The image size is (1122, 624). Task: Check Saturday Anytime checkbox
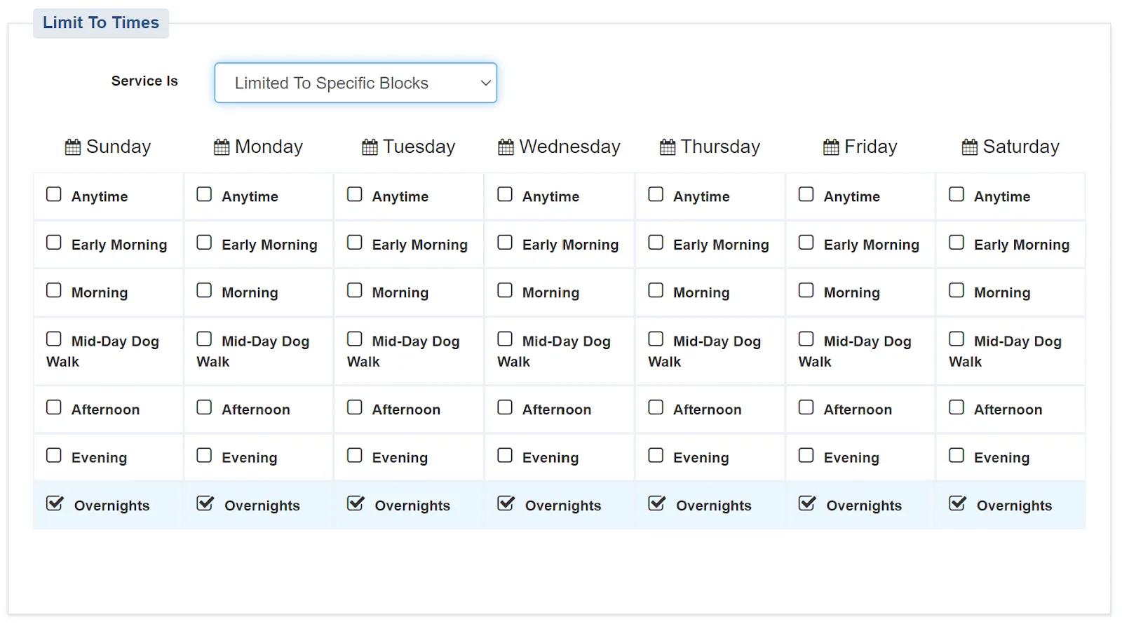click(x=957, y=194)
